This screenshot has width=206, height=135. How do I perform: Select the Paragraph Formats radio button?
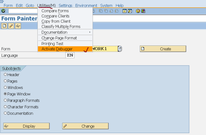coord(5,100)
